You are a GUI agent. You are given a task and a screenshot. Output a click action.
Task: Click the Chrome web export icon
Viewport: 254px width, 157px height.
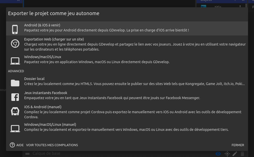pyautogui.click(x=15, y=44)
